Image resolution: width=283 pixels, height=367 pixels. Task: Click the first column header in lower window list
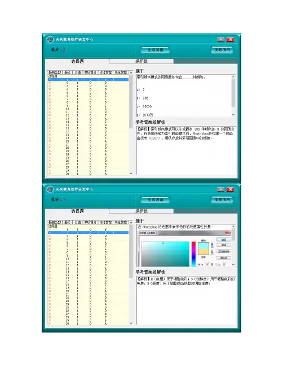tap(55, 222)
